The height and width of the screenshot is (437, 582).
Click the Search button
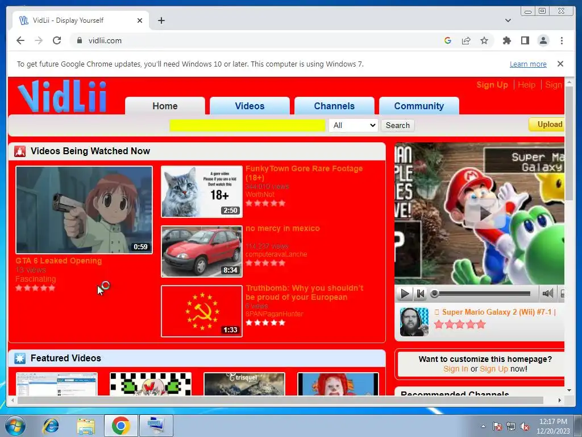(397, 125)
